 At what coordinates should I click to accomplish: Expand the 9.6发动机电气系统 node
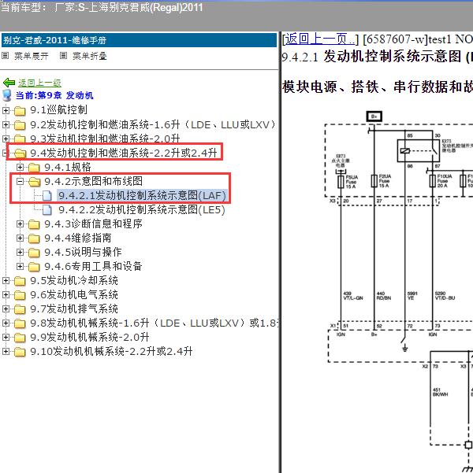6,294
